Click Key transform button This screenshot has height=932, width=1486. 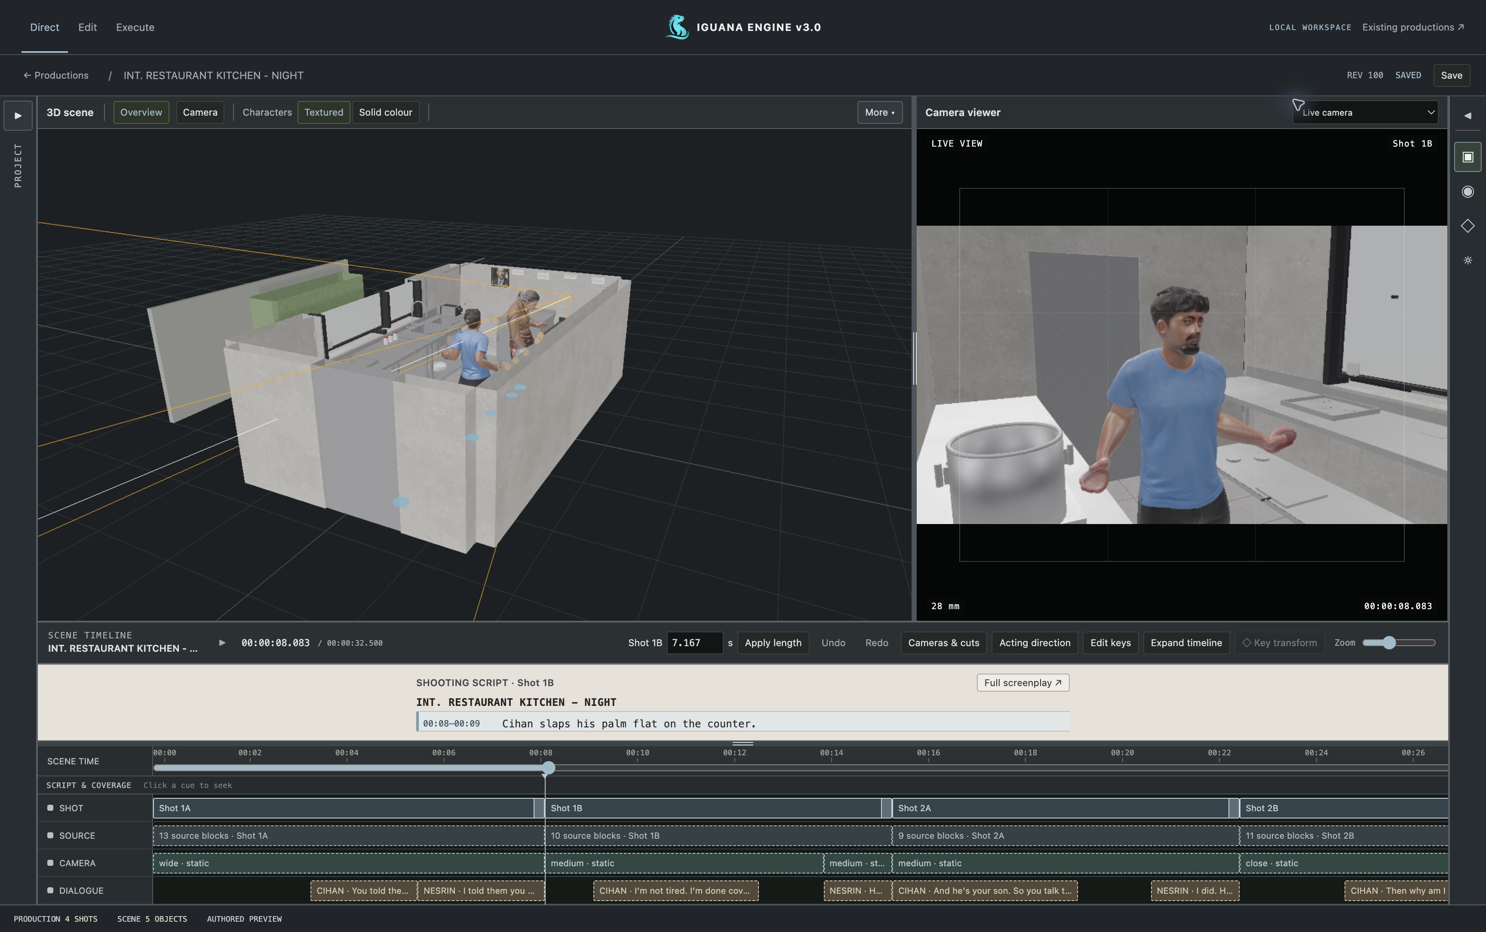tap(1280, 642)
